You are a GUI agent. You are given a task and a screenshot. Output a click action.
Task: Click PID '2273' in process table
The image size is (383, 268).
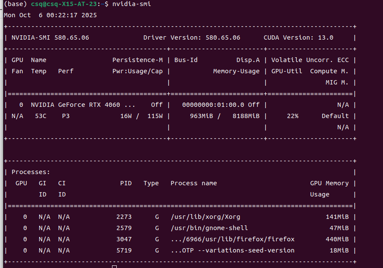[x=124, y=217]
